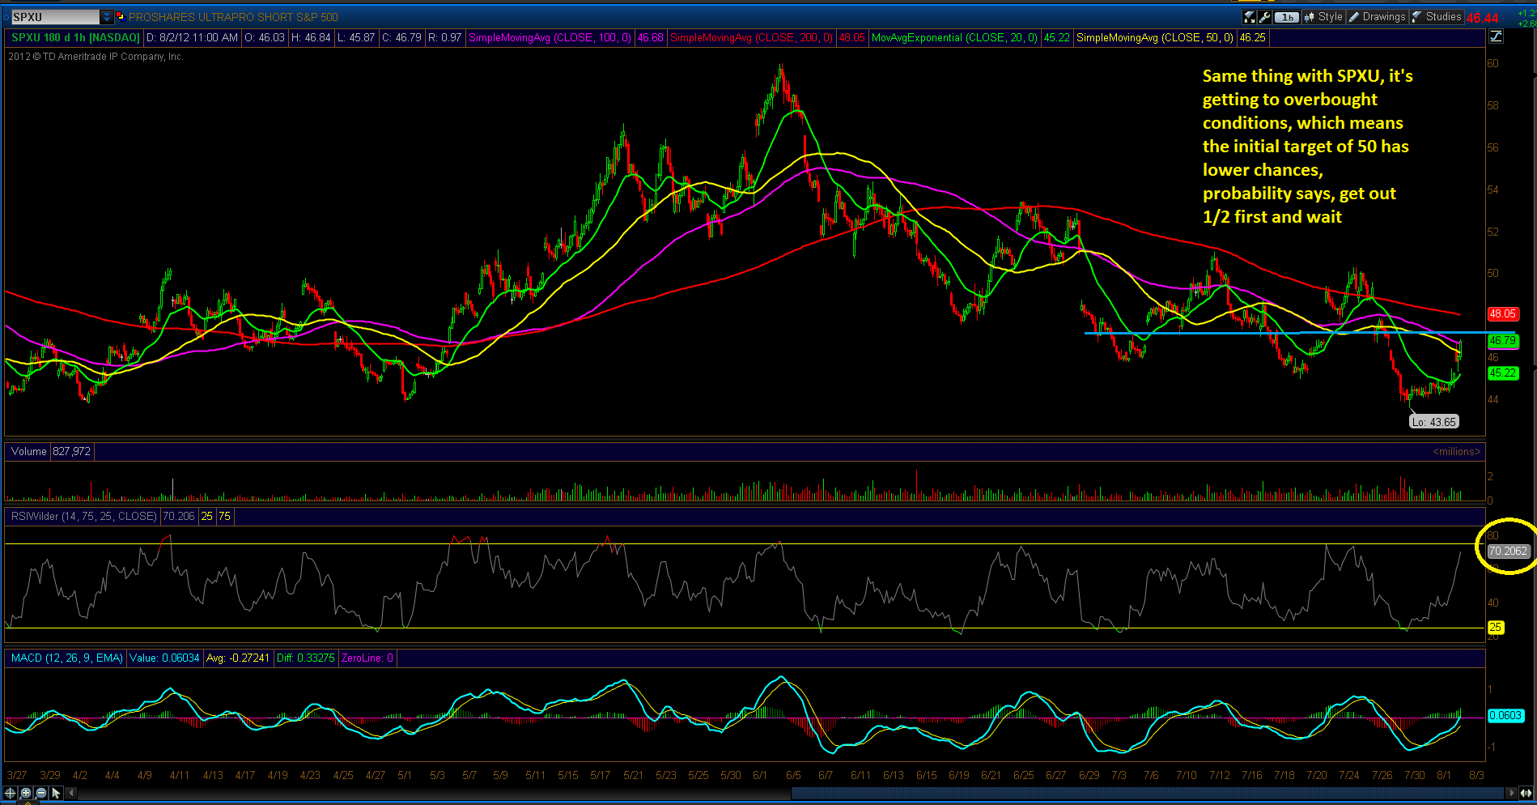This screenshot has height=805, width=1537.
Task: Open the Style menu
Action: (x=1324, y=17)
